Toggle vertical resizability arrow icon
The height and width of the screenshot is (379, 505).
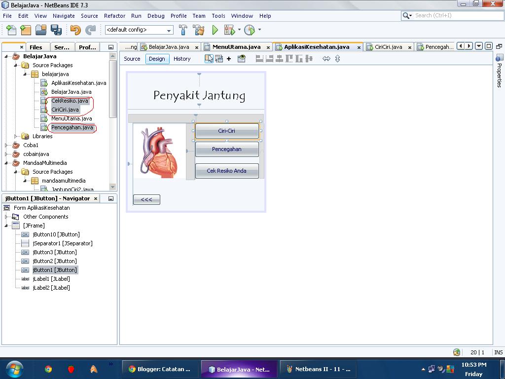click(337, 59)
